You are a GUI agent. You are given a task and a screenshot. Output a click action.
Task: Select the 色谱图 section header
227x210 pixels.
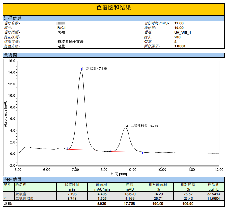[x=10, y=55]
